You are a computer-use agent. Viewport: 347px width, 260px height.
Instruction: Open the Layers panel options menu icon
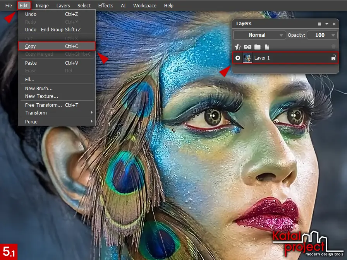coord(320,24)
